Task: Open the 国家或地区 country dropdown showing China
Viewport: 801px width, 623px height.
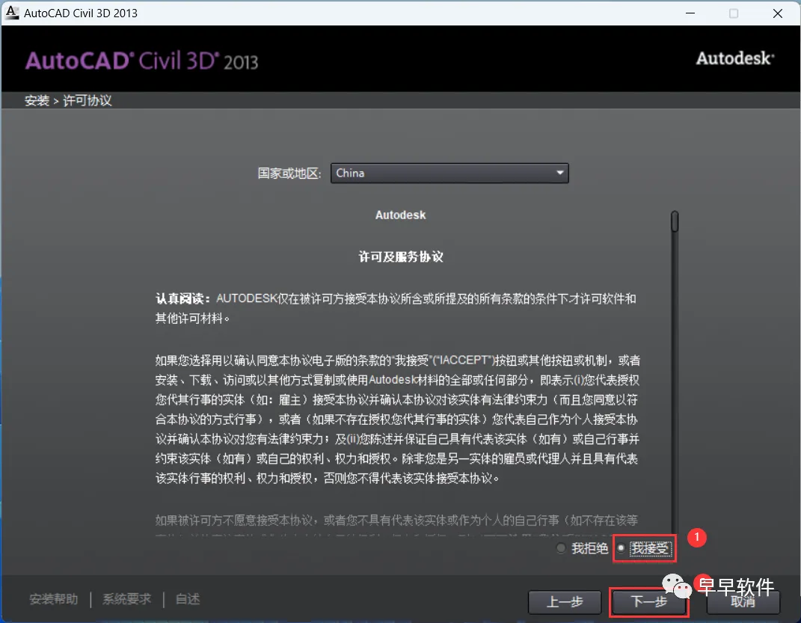Action: tap(449, 173)
